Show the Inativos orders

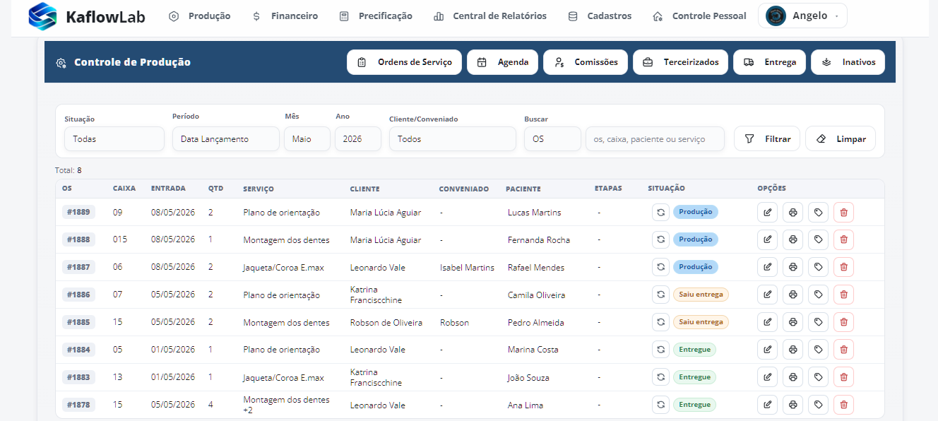click(x=848, y=62)
